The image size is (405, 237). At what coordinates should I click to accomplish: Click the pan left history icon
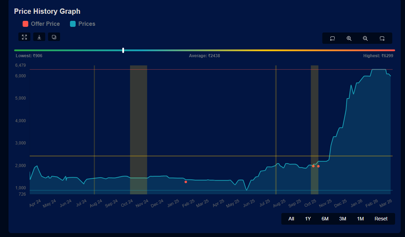[332, 38]
